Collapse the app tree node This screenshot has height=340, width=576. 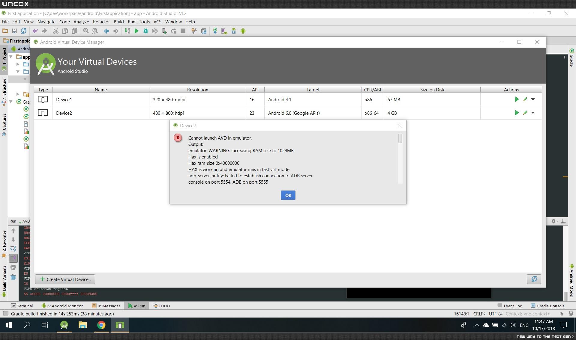11,57
